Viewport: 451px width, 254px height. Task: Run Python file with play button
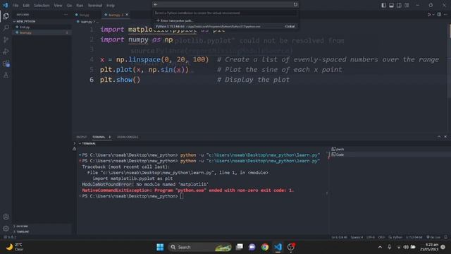click(x=429, y=14)
